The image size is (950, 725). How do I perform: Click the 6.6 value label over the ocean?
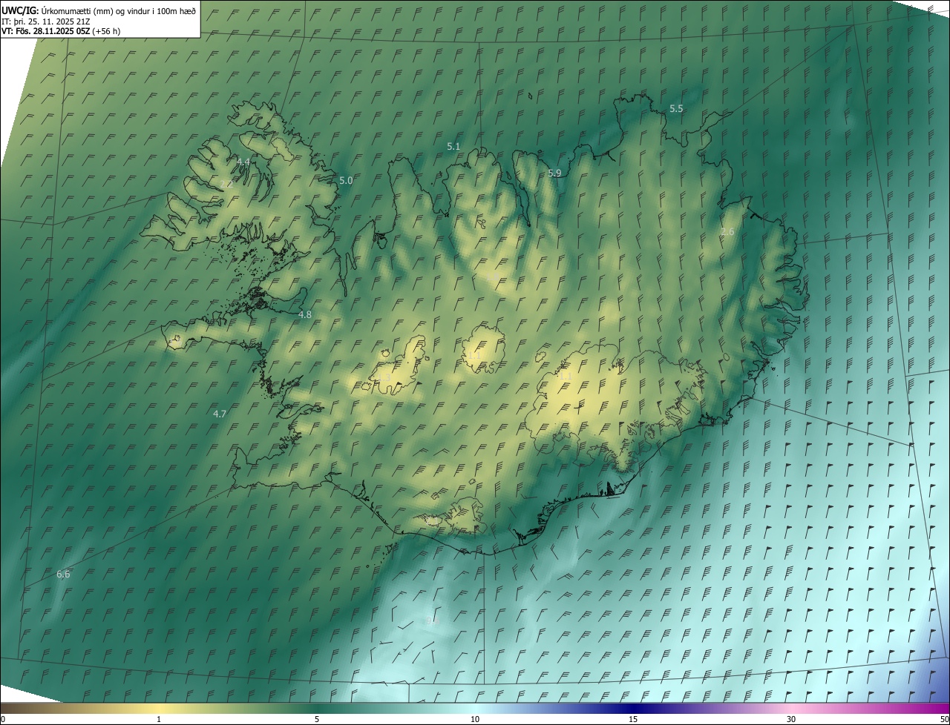63,575
